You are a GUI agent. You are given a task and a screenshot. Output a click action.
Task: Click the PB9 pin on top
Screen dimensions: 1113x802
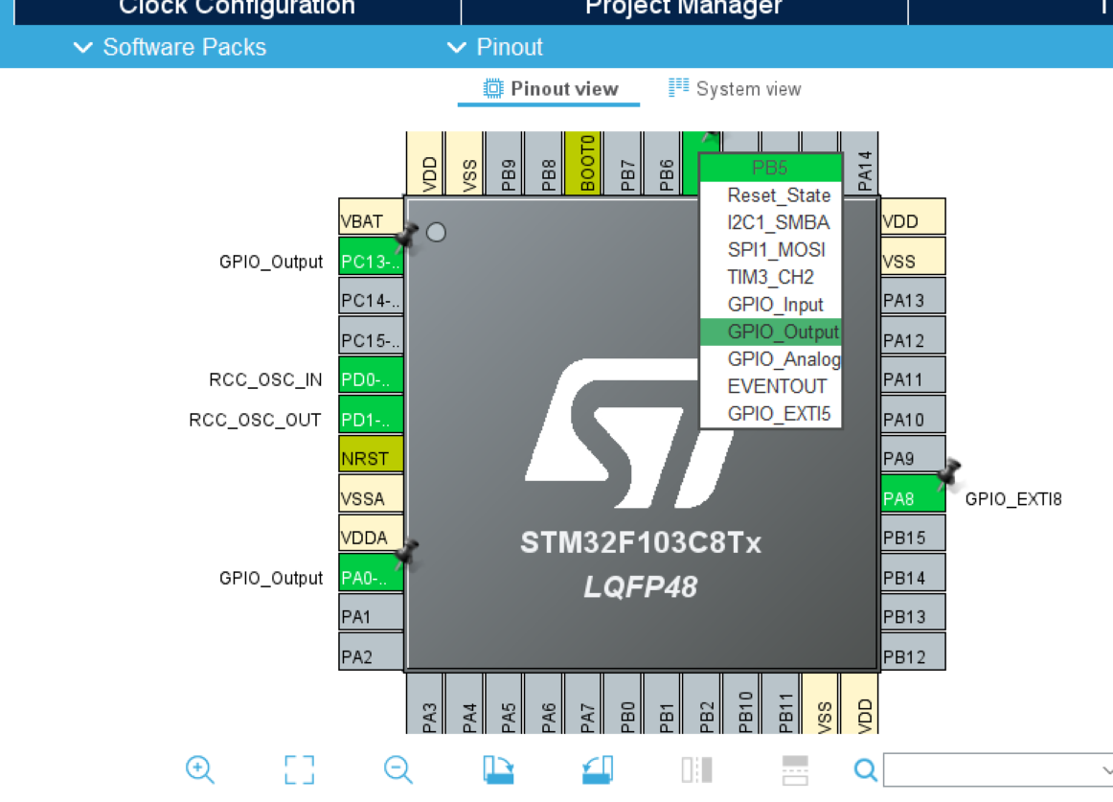click(x=504, y=163)
